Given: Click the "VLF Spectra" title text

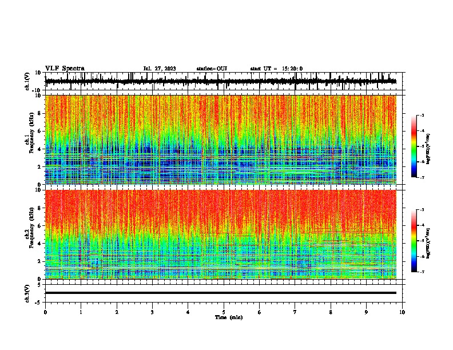Looking at the screenshot, I should click(65, 69).
